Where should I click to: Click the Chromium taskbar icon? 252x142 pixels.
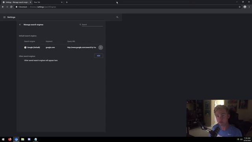[16, 139]
